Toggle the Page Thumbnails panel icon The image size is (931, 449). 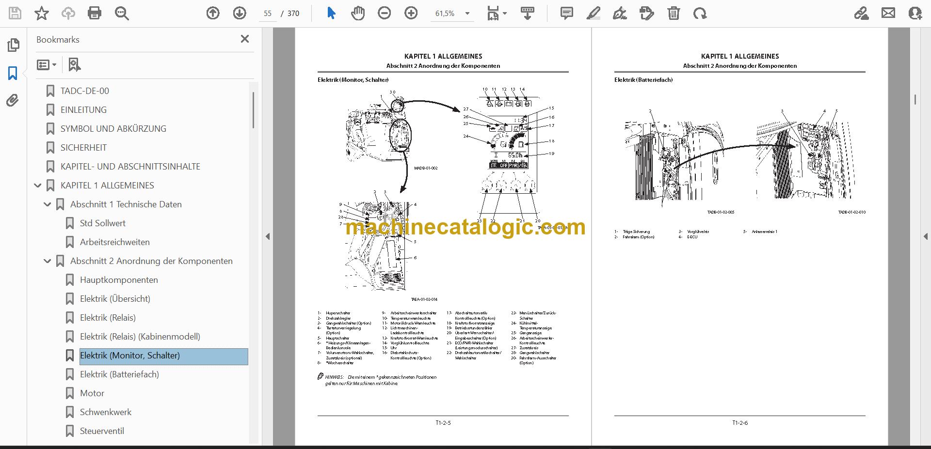coord(13,46)
